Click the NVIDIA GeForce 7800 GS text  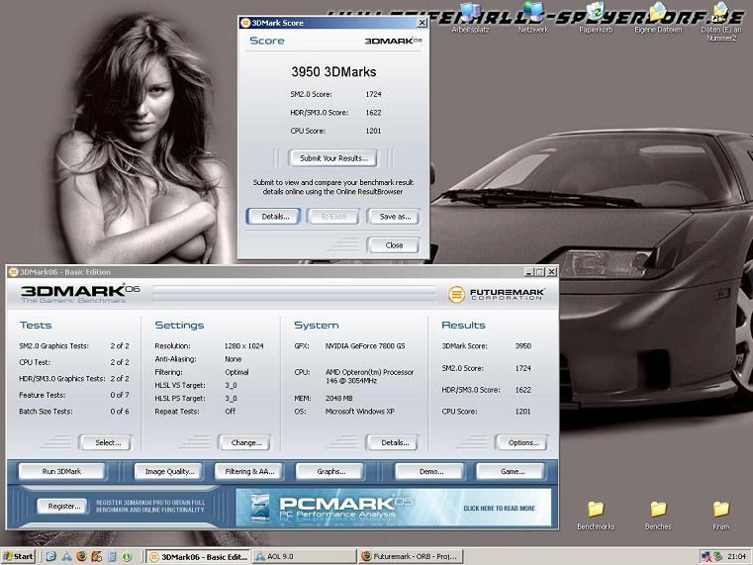pos(365,345)
